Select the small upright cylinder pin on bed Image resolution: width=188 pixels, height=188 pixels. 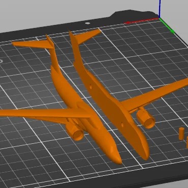[x=181, y=134]
